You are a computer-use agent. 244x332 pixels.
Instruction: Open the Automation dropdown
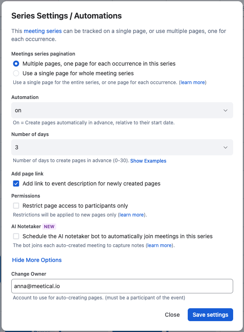pos(122,110)
